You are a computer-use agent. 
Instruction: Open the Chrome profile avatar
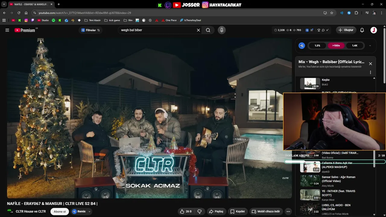(x=374, y=13)
